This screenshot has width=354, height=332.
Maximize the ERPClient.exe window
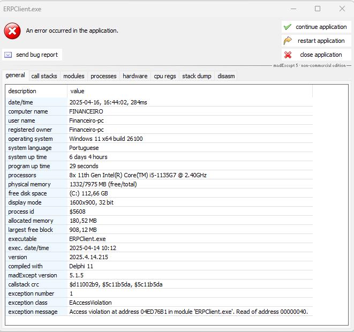(x=318, y=9)
